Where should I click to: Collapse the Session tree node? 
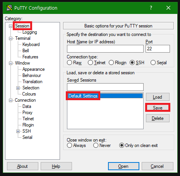[x=10, y=26]
